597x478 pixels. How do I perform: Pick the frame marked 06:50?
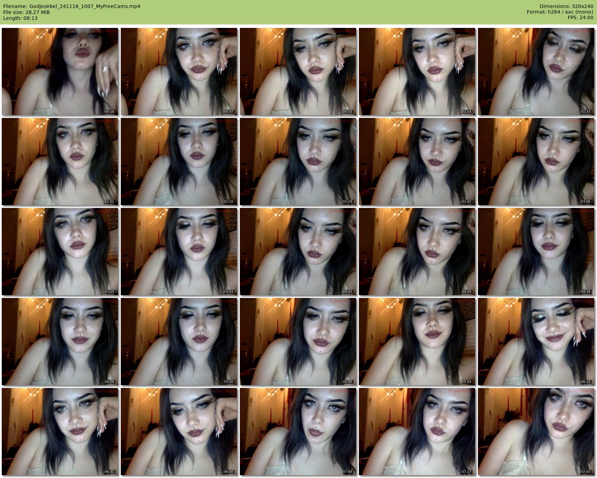[179, 432]
